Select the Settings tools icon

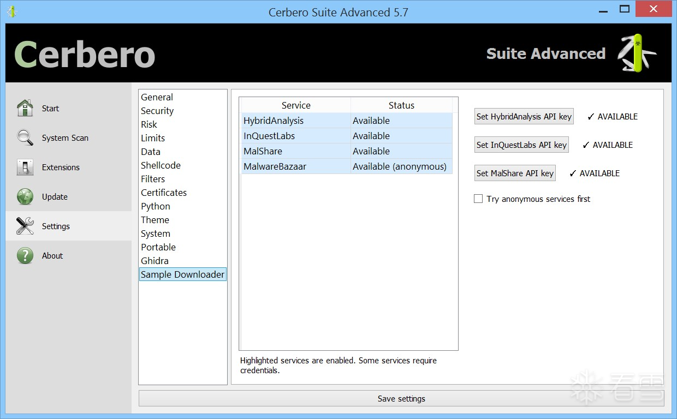tap(25, 226)
